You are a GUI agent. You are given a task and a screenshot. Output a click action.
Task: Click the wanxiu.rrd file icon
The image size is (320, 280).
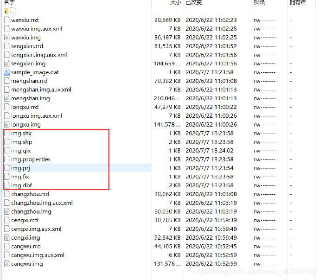click(7, 20)
